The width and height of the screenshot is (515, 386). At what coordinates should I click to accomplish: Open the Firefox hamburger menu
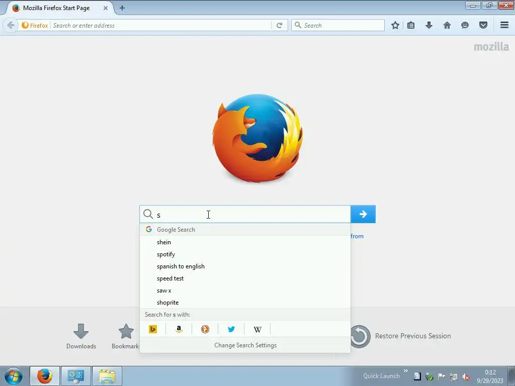pos(504,25)
